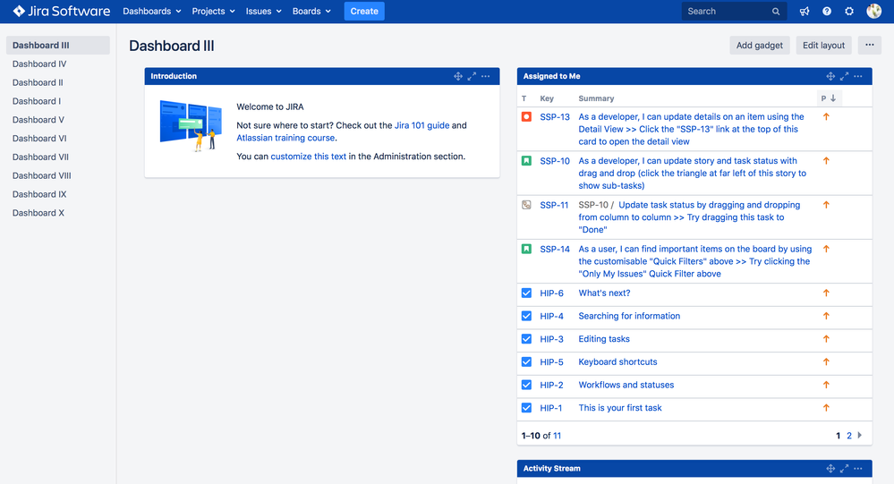Sort by the P priority column header
This screenshot has width=894, height=484.
829,98
